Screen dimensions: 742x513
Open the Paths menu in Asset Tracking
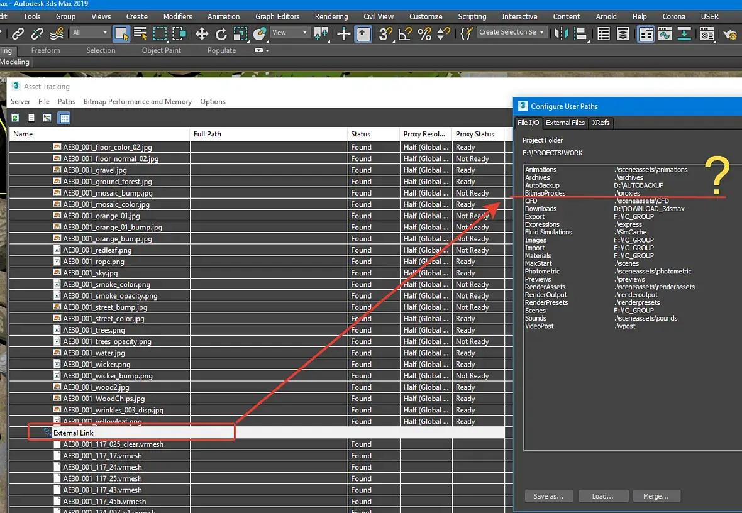point(66,101)
